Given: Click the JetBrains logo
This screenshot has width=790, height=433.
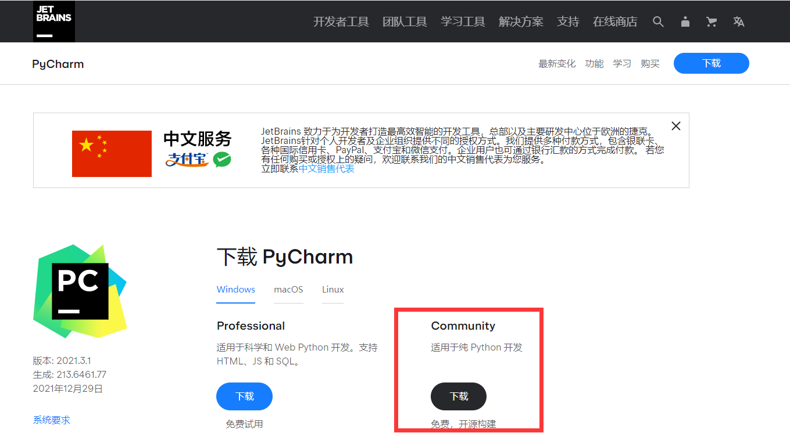Looking at the screenshot, I should (x=53, y=21).
